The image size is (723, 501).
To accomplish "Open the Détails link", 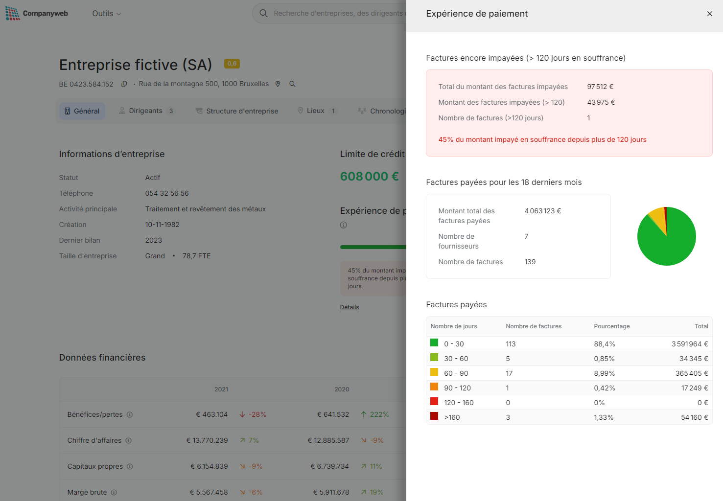I will click(x=350, y=307).
